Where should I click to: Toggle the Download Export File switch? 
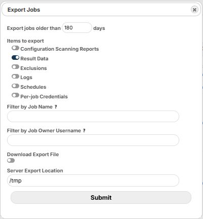11,161
